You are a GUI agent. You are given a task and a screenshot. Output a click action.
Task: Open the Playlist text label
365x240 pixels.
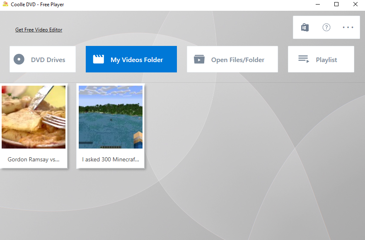[x=326, y=60]
